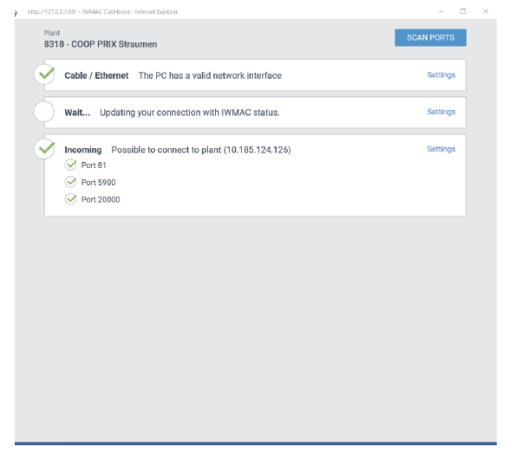The width and height of the screenshot is (515, 453).
Task: Select the Port 5900 label
Action: (98, 183)
